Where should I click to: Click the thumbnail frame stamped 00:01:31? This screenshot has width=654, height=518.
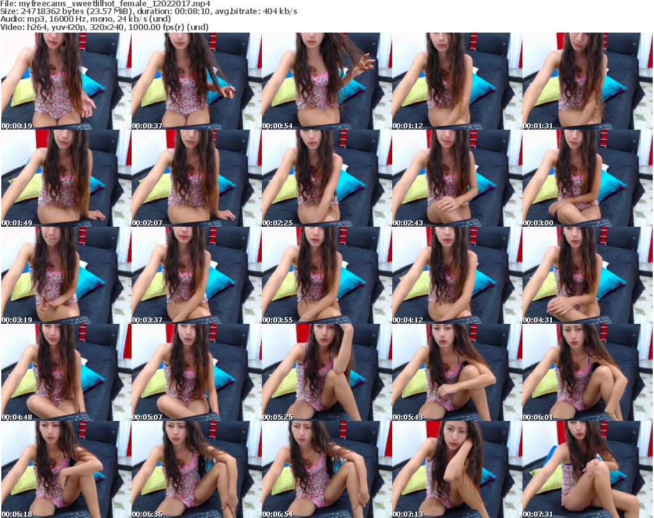coord(588,81)
